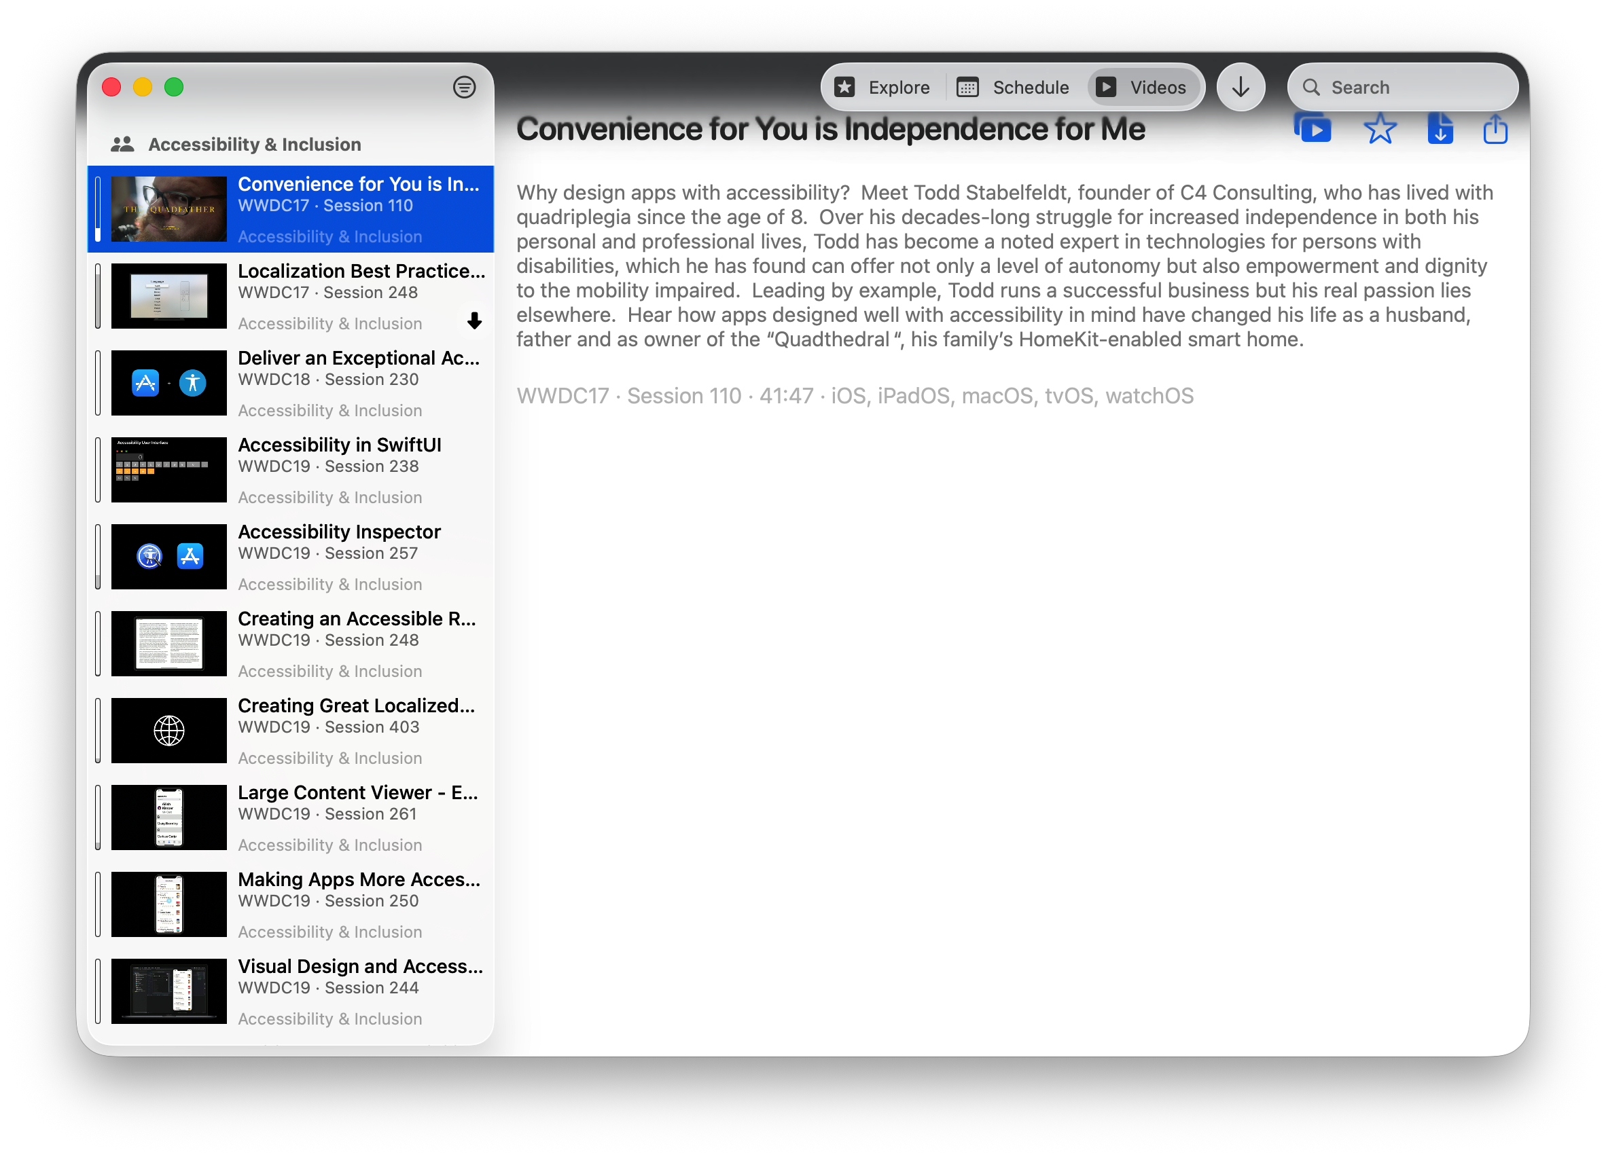Viewport: 1606px width, 1157px height.
Task: Click the Quadfather video thumbnail
Action: point(168,209)
